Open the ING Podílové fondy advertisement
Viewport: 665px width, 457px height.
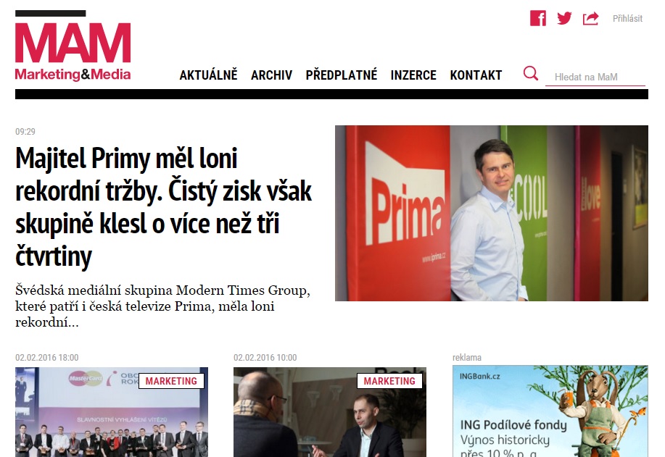click(550, 411)
